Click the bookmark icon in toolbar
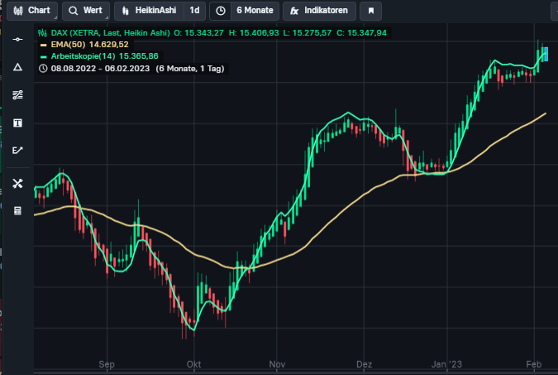Viewport: 558px width, 375px height. (371, 11)
